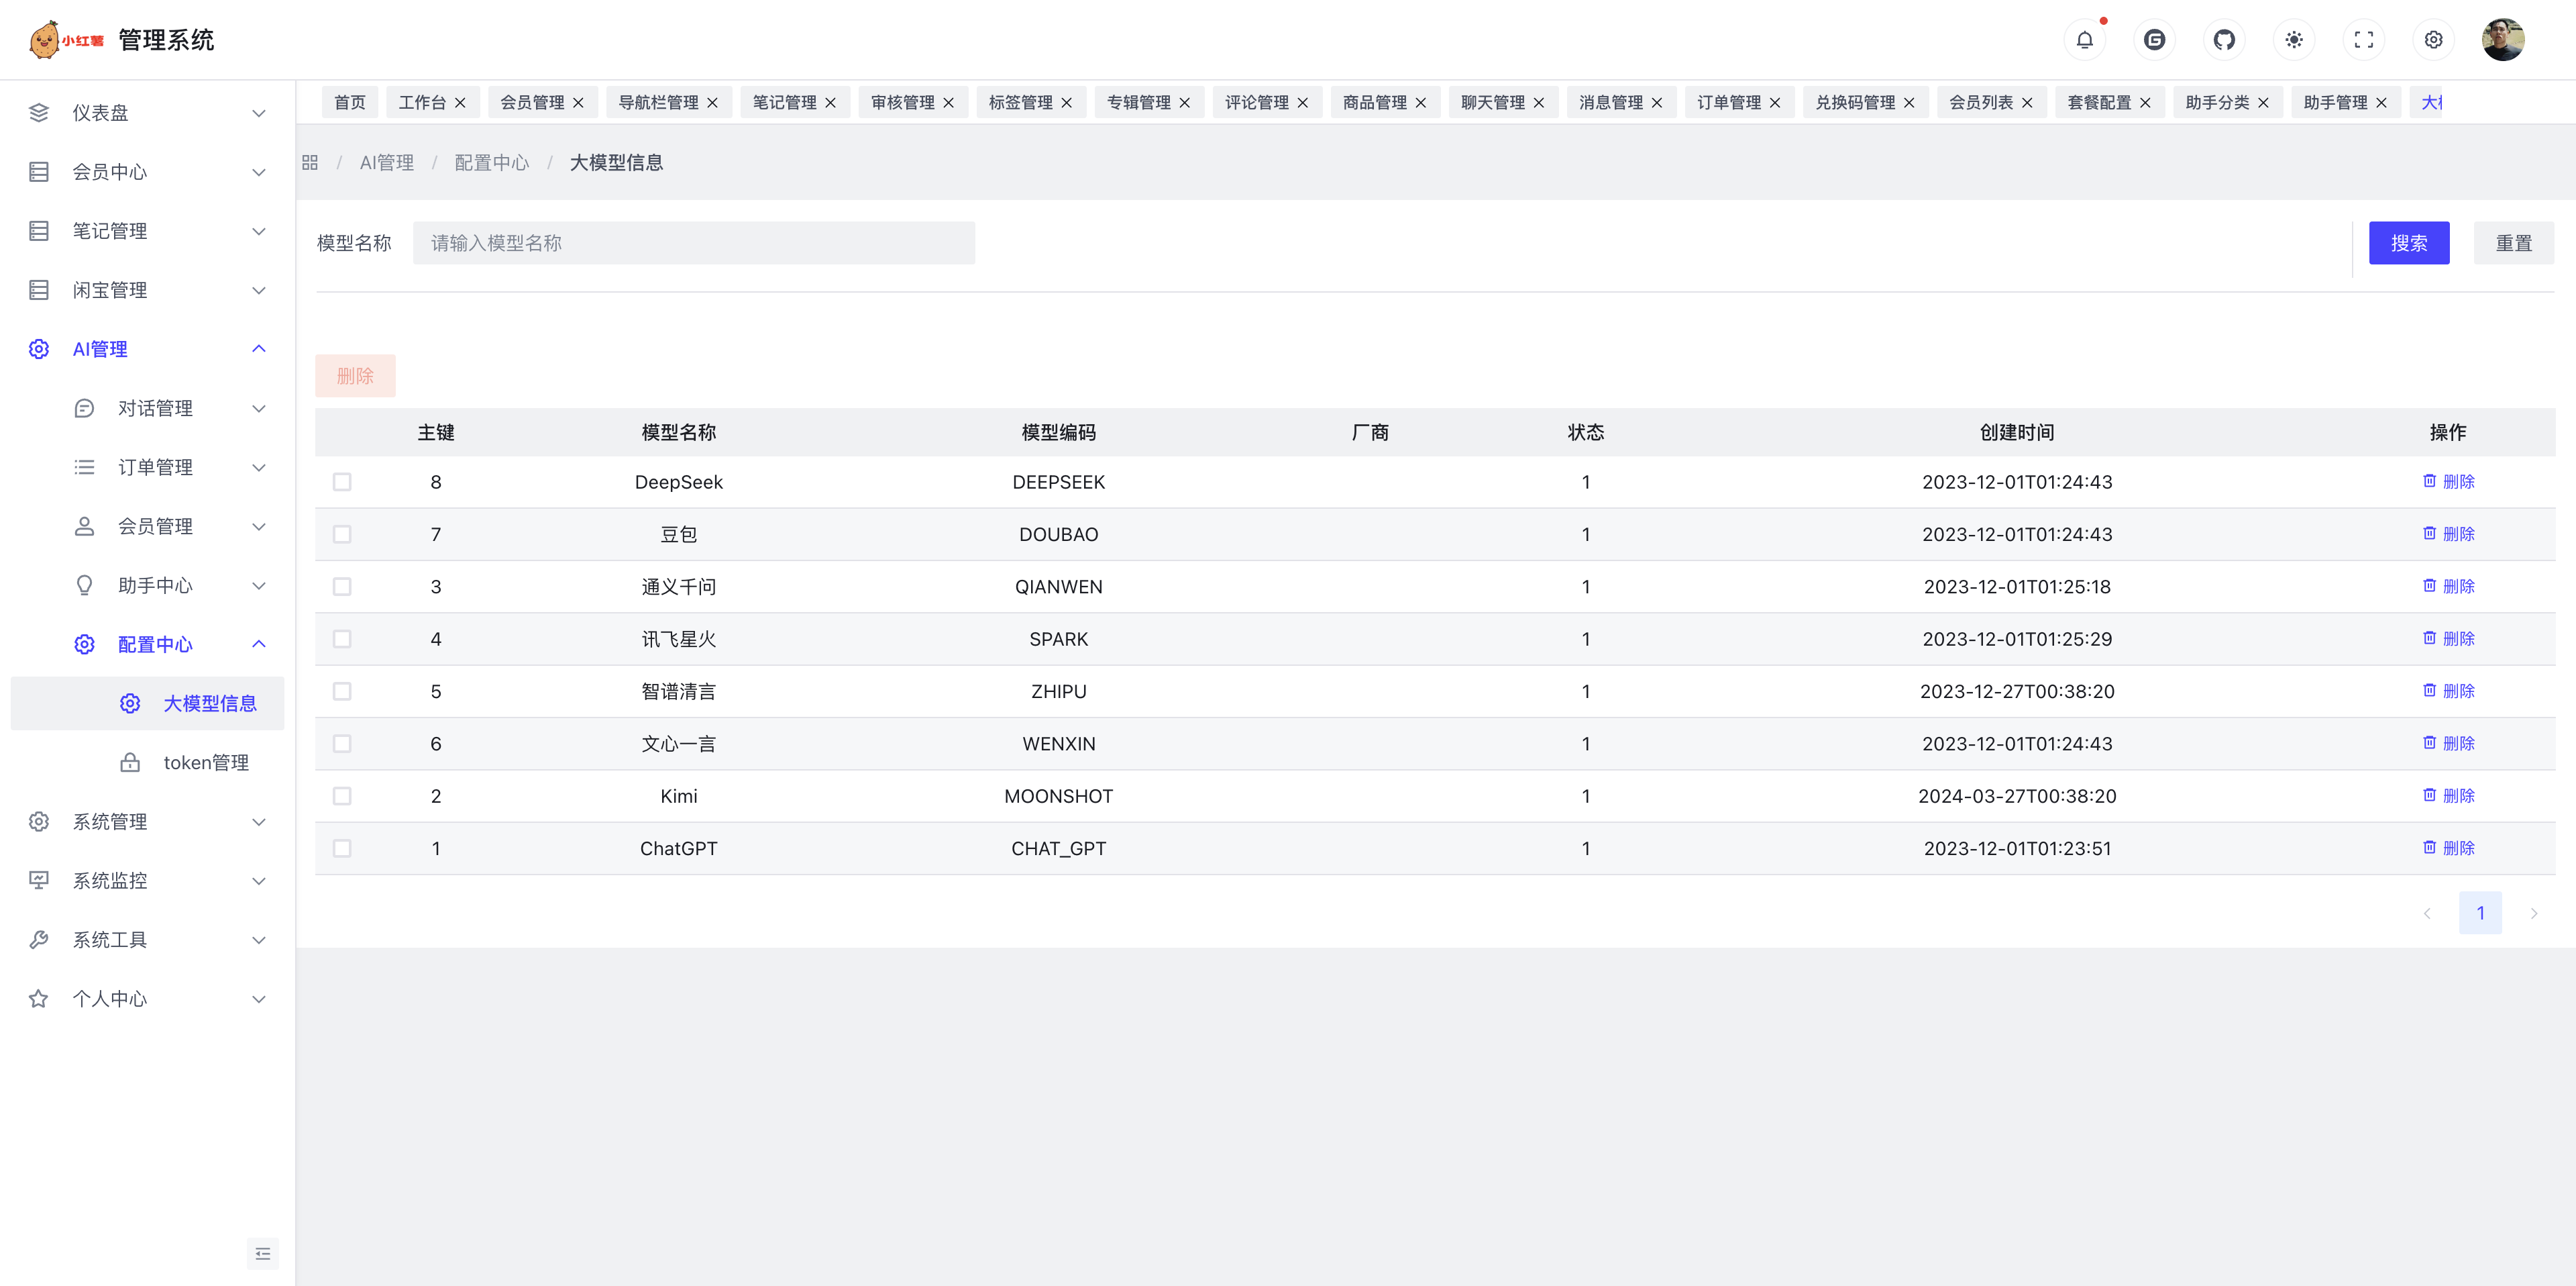Check the DeepSeek row checkbox
The height and width of the screenshot is (1286, 2576).
coord(342,483)
